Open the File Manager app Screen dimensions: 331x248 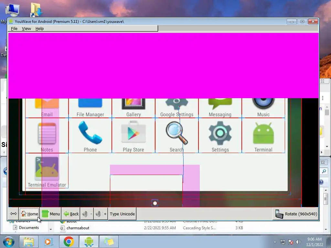tap(90, 103)
